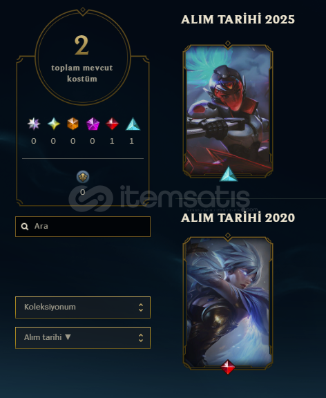Focus the Ara search input field
The height and width of the screenshot is (398, 326).
[x=83, y=227]
